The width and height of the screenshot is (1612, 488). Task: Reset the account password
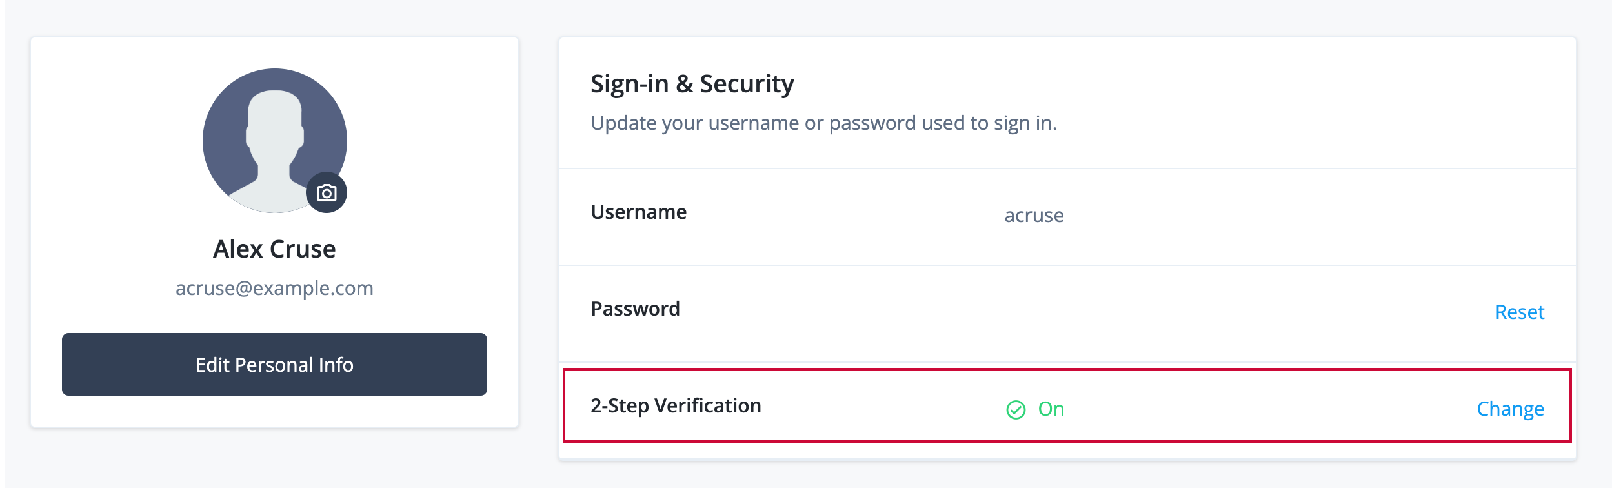coord(1521,312)
